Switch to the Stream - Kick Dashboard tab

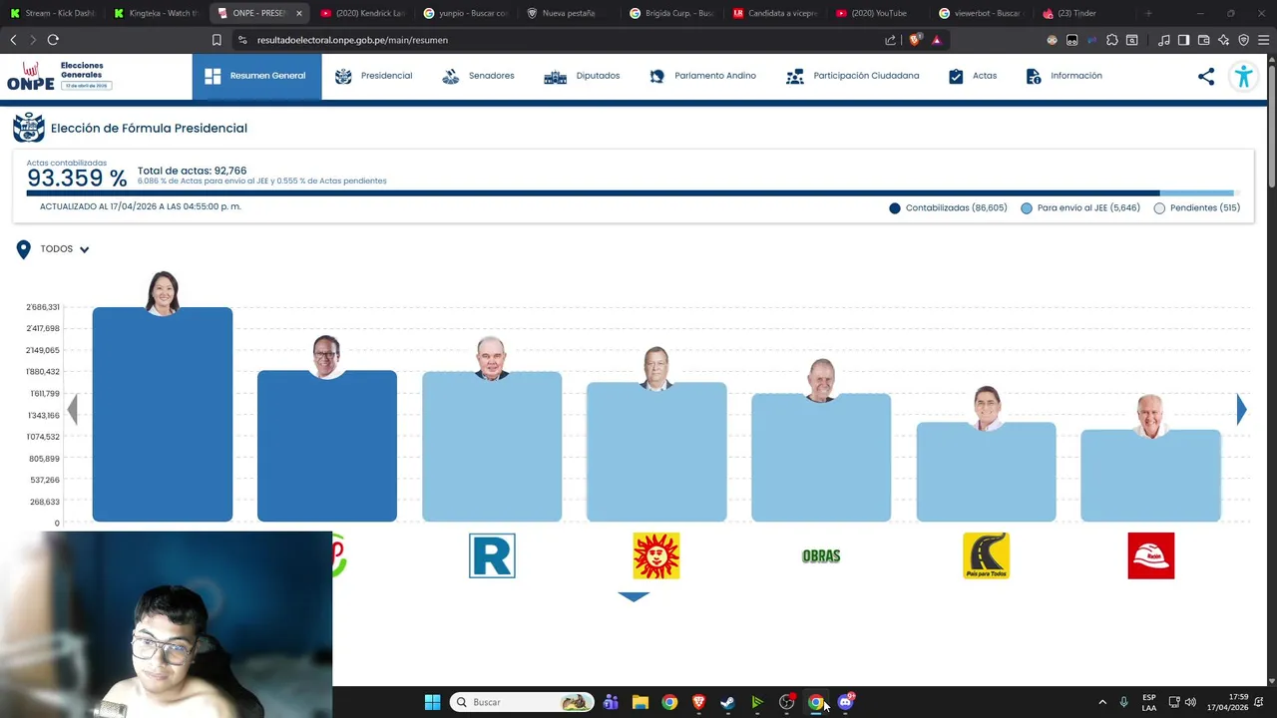tap(55, 13)
